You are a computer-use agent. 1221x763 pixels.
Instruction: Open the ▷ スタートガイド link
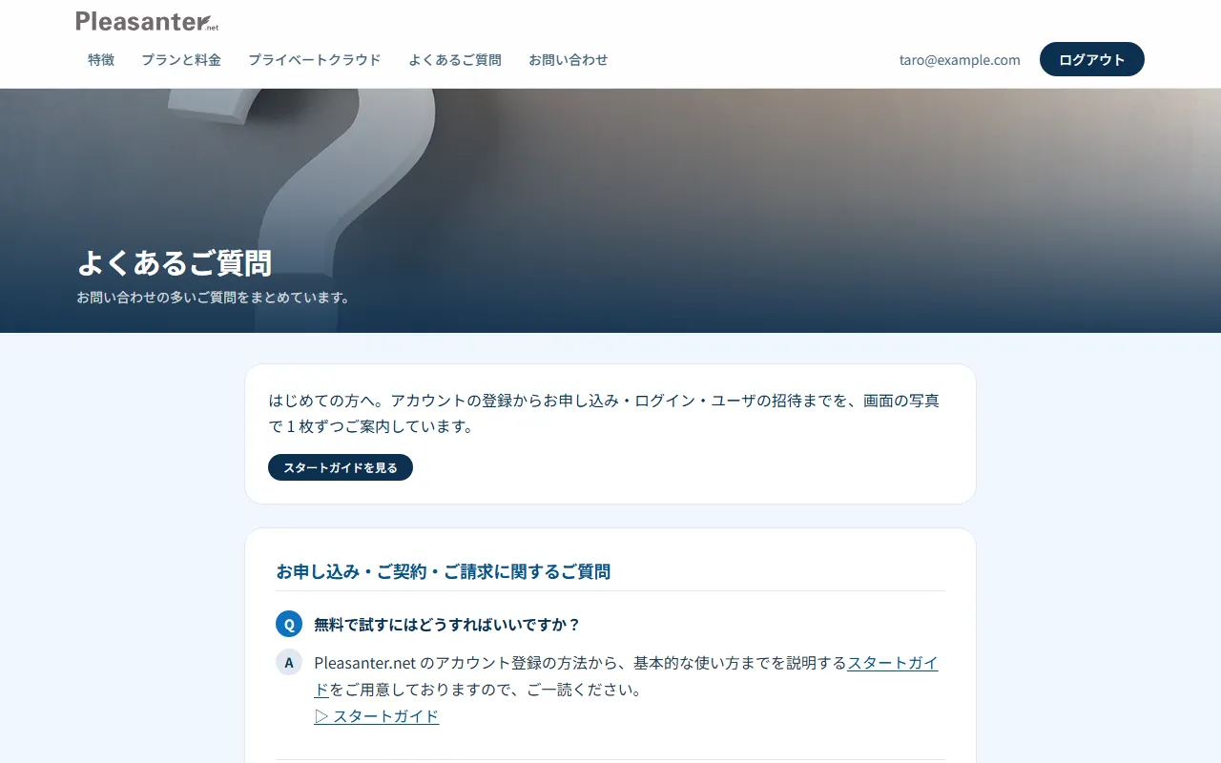(x=377, y=715)
